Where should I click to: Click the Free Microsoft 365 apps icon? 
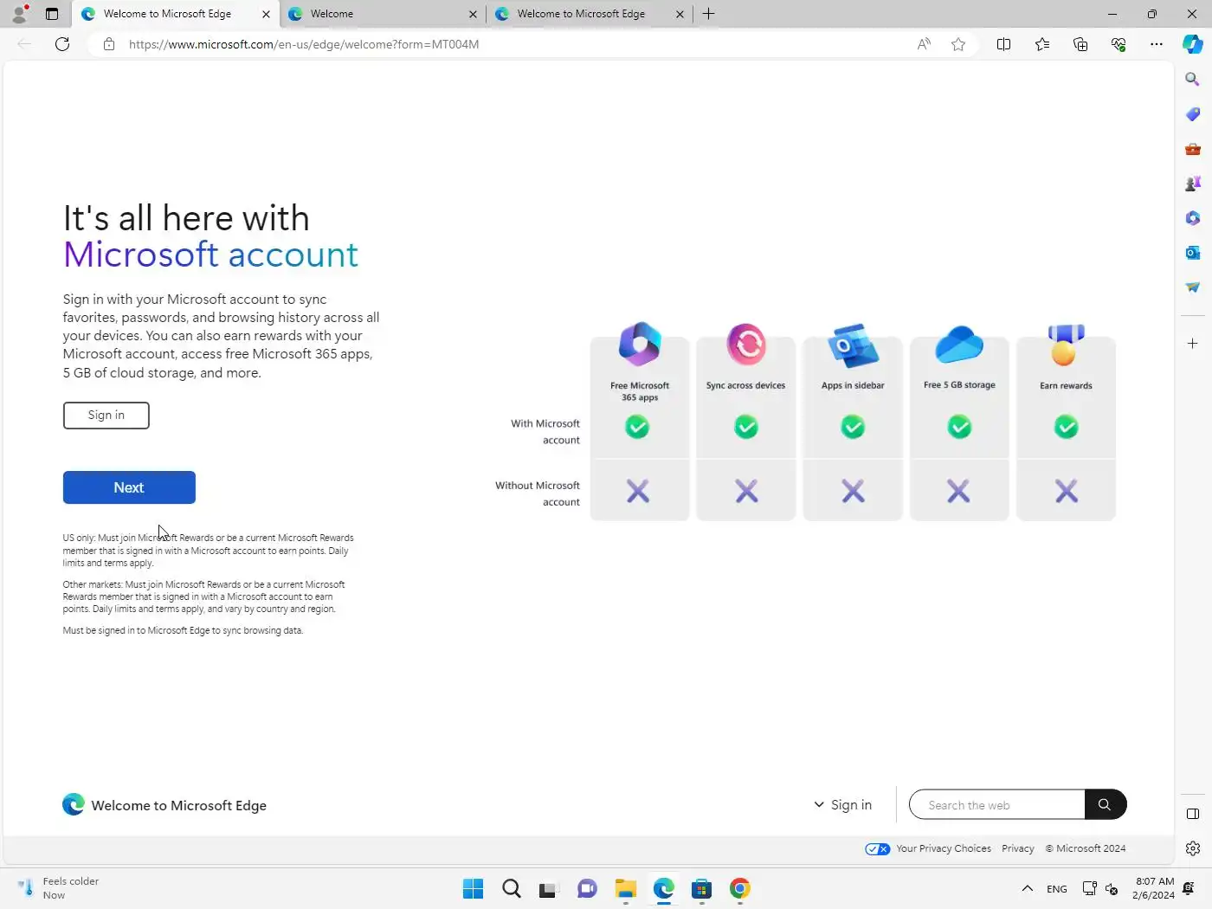click(x=640, y=344)
